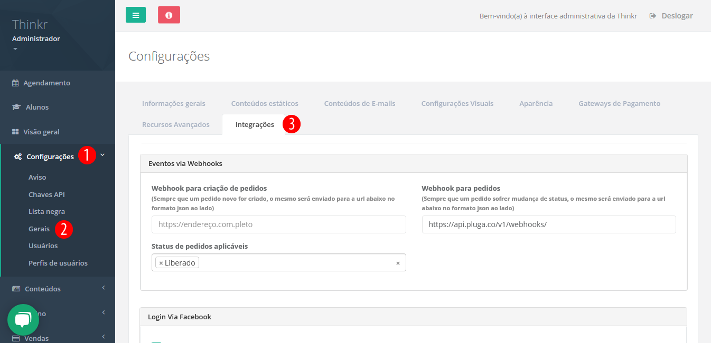Remove the Liberado status tag
711x343 pixels.
[x=160, y=261]
